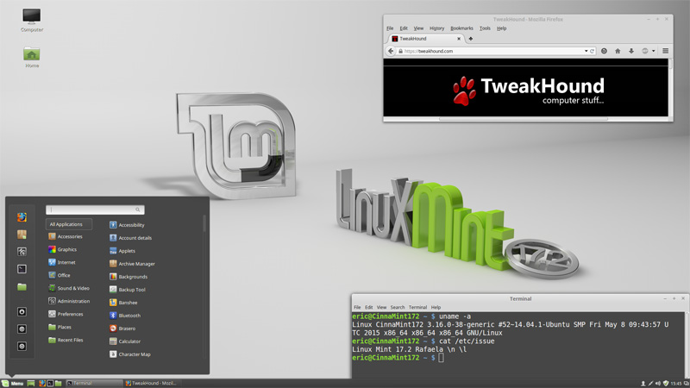Launch Bluetooth from applications list
690x388 pixels.
125,316
